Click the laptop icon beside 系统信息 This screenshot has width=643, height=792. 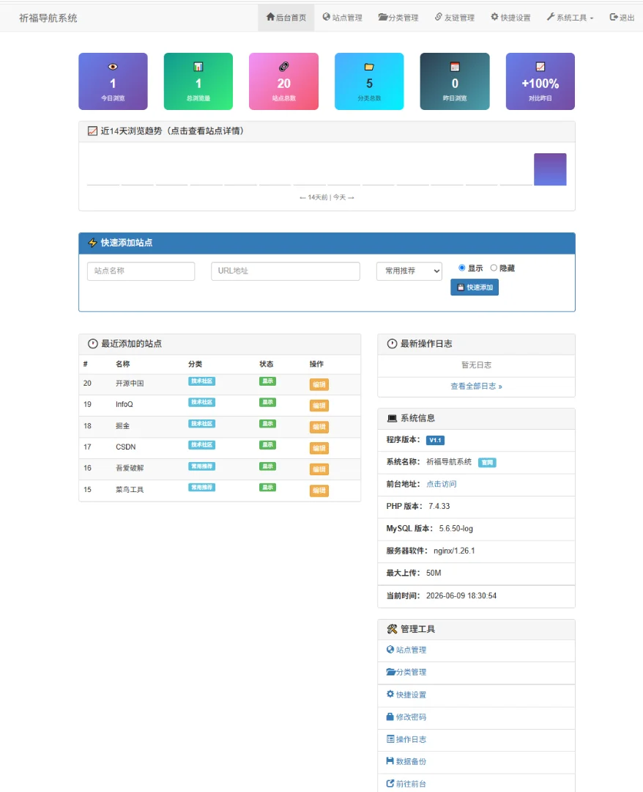click(392, 418)
